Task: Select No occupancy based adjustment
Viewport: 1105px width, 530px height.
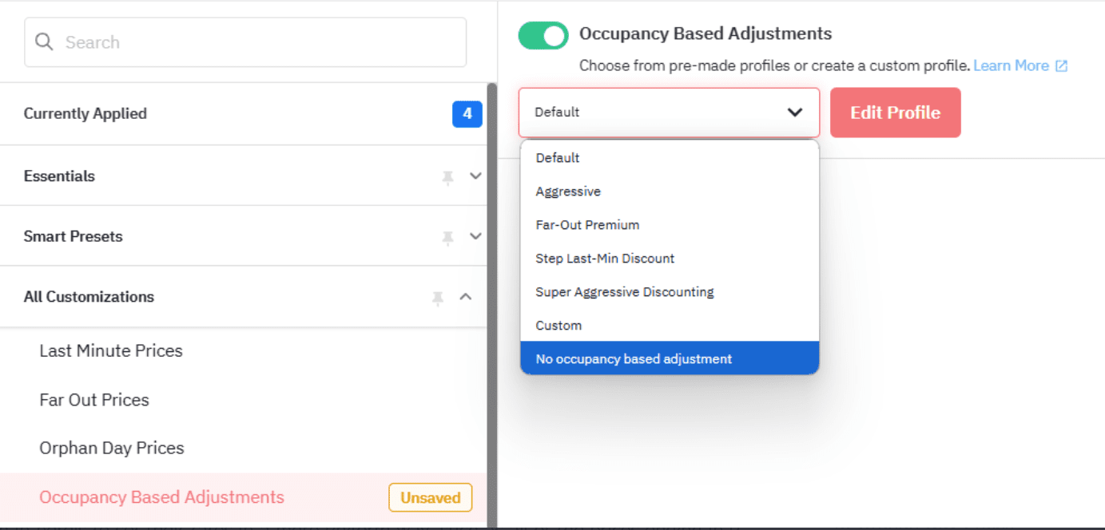Action: pyautogui.click(x=634, y=358)
